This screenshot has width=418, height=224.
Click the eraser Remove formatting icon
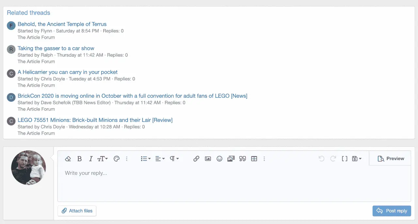click(x=68, y=159)
